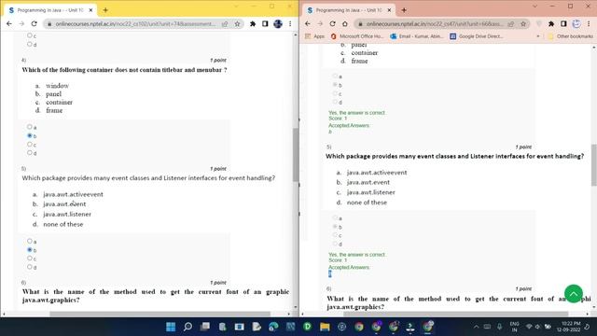Select option c for question 5 in left window
Viewport: 597px width, 336px height.
pos(30,259)
